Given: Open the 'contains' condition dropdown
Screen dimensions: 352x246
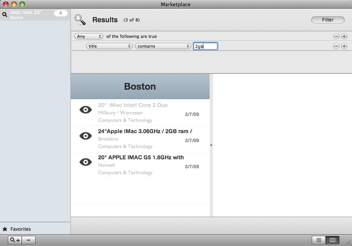Looking at the screenshot, I should click(163, 46).
